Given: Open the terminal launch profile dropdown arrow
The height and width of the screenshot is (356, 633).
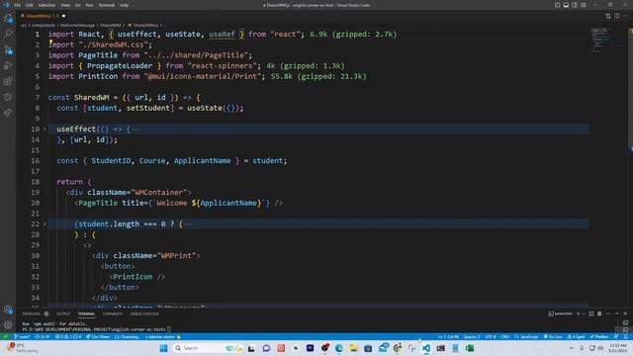Looking at the screenshot, I should coord(584,313).
